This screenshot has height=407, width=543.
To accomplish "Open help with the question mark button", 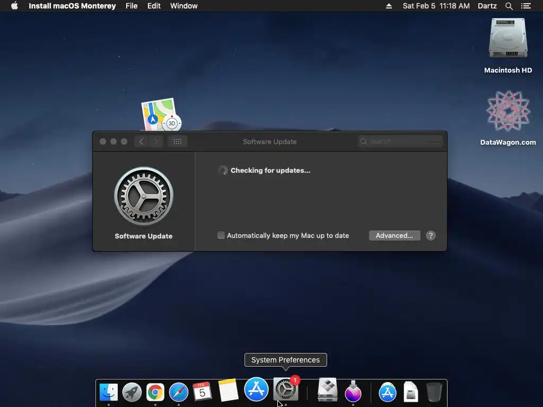I will point(431,236).
